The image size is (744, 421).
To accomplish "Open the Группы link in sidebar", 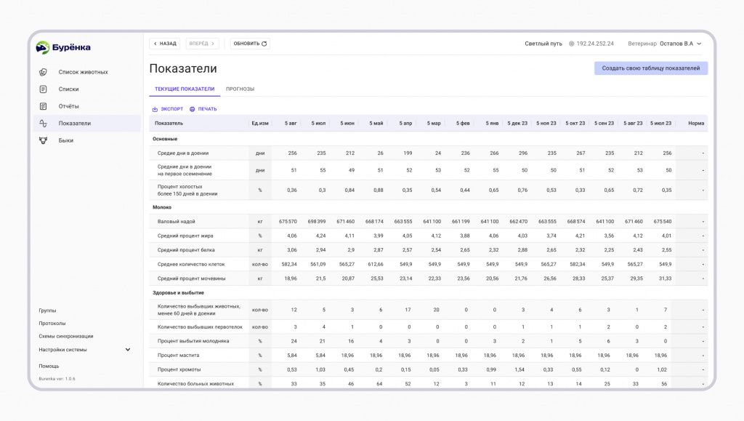I will 47,310.
